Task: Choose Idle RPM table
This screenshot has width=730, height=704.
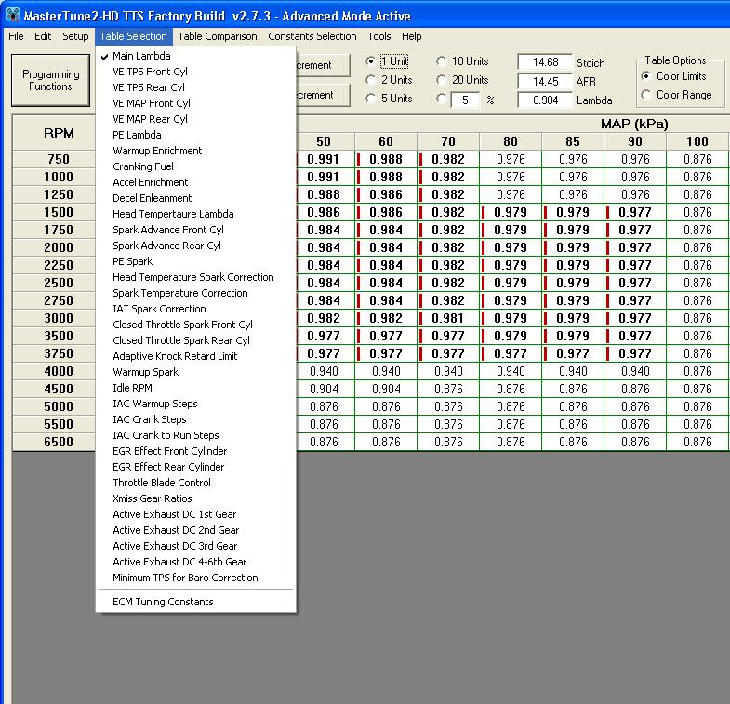Action: coord(195,389)
